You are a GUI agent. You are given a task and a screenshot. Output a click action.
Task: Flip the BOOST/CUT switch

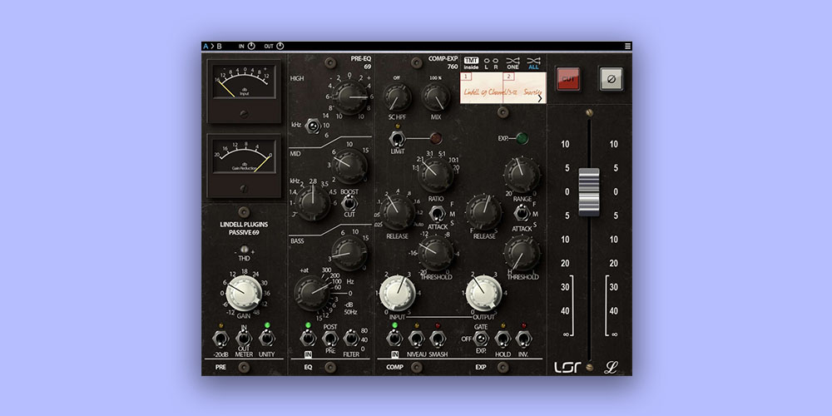[349, 203]
